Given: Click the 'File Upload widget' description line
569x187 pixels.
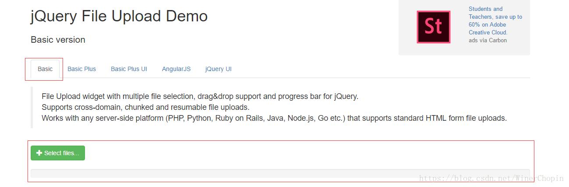Looking at the screenshot, I should [200, 96].
